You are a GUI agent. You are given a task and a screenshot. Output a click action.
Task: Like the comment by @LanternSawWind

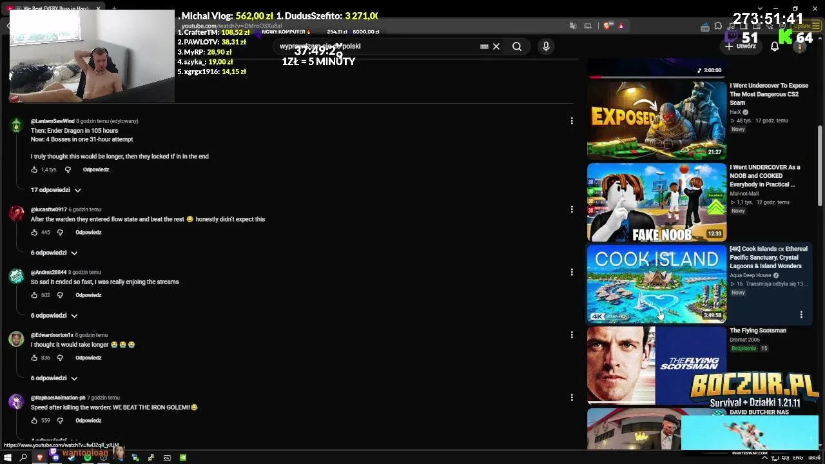pos(34,169)
